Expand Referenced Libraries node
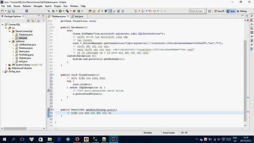 click(x=6, y=68)
